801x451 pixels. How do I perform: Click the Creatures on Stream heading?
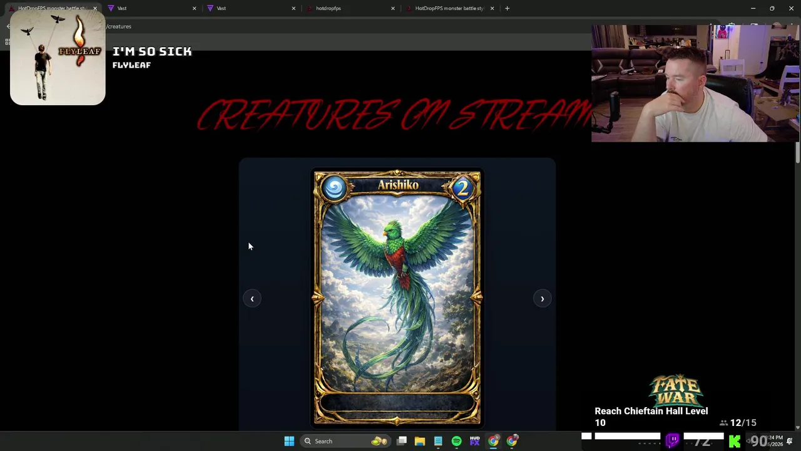pyautogui.click(x=394, y=115)
